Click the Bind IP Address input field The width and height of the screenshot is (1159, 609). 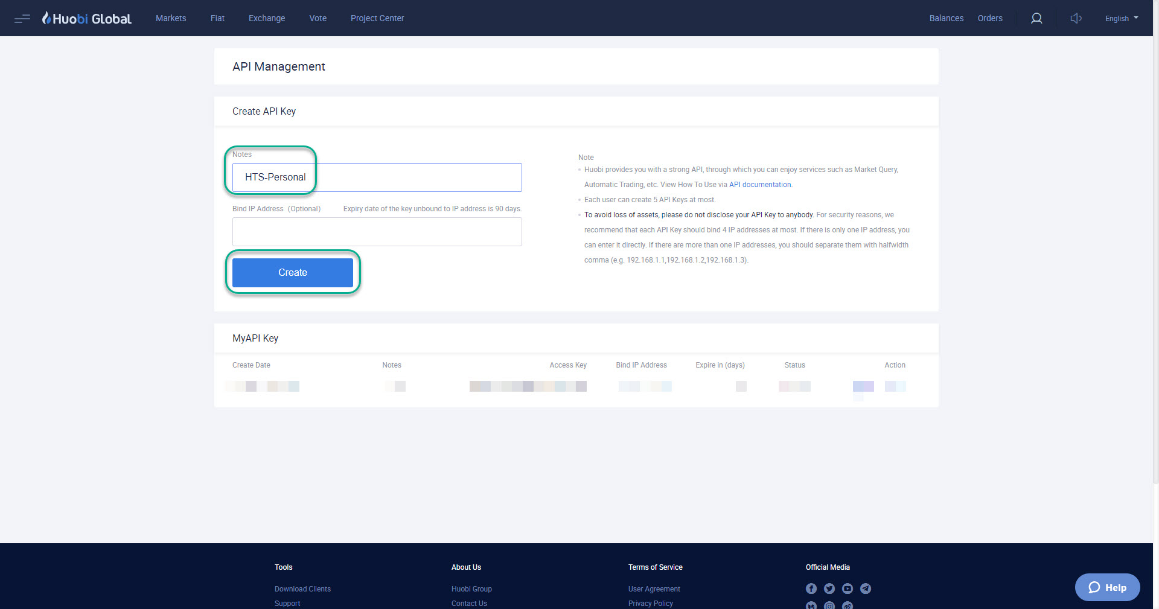tap(377, 231)
